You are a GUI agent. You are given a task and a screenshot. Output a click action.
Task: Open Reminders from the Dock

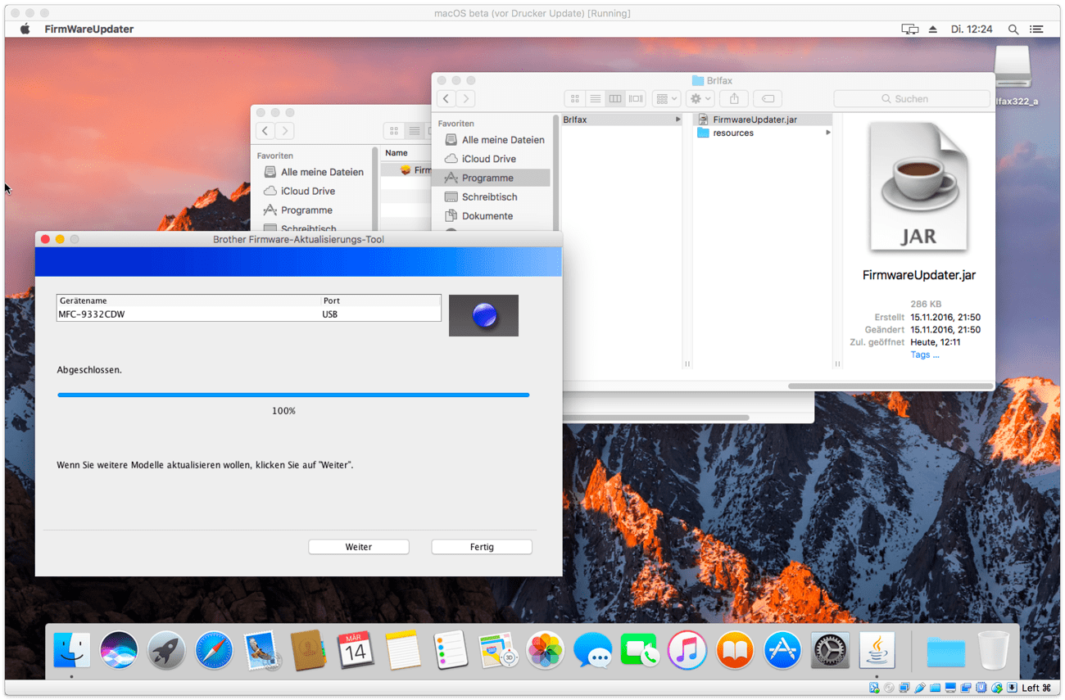point(451,651)
